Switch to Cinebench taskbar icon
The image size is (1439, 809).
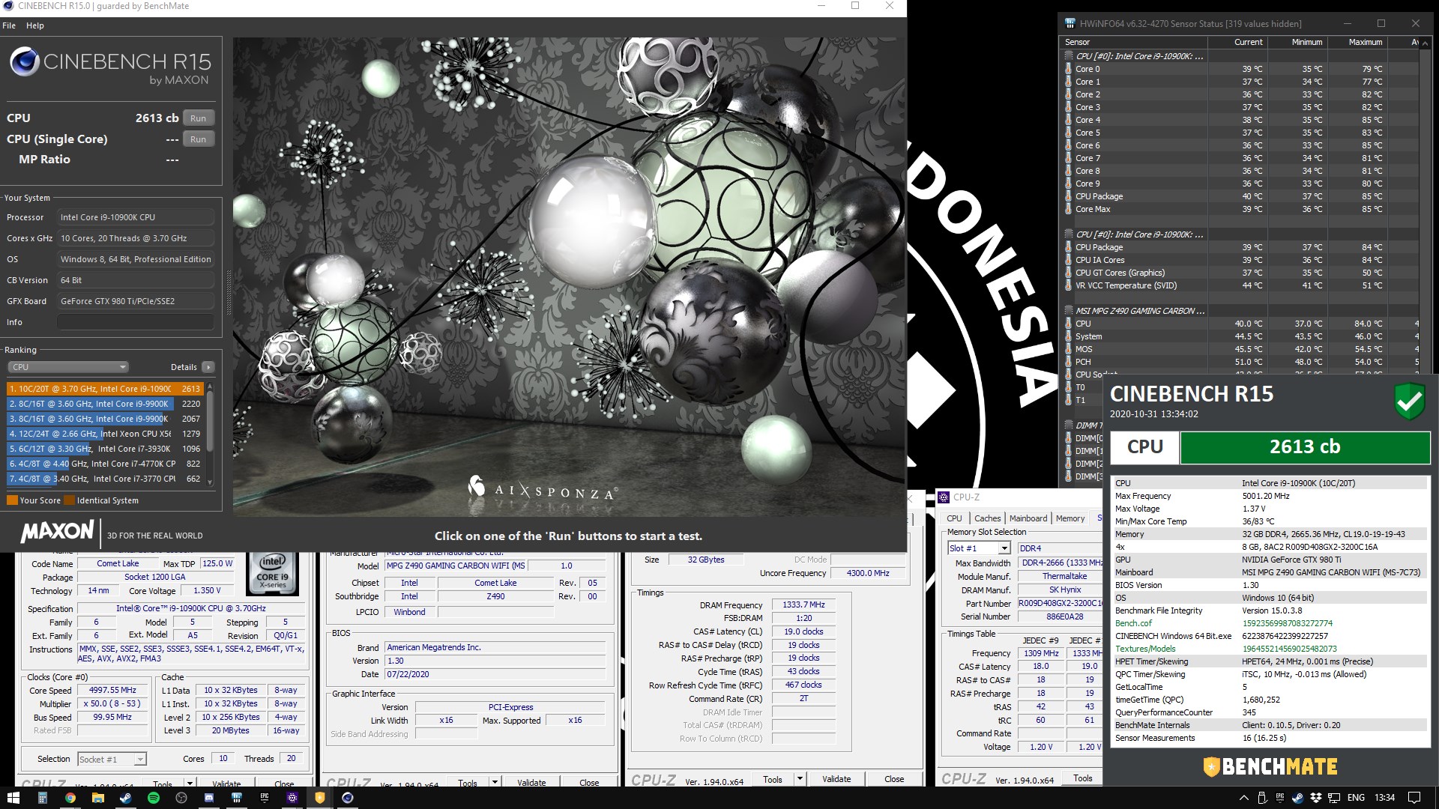pos(348,798)
